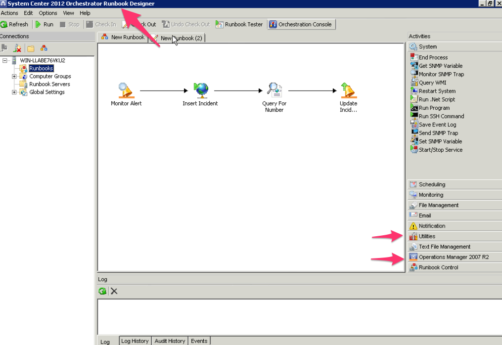Select Runbooks in the Connections tree

click(x=41, y=68)
